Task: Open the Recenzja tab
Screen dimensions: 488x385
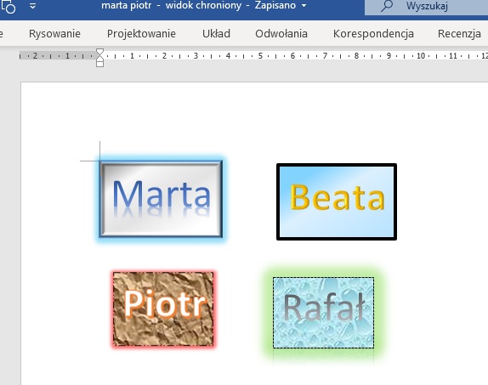Action: 459,34
